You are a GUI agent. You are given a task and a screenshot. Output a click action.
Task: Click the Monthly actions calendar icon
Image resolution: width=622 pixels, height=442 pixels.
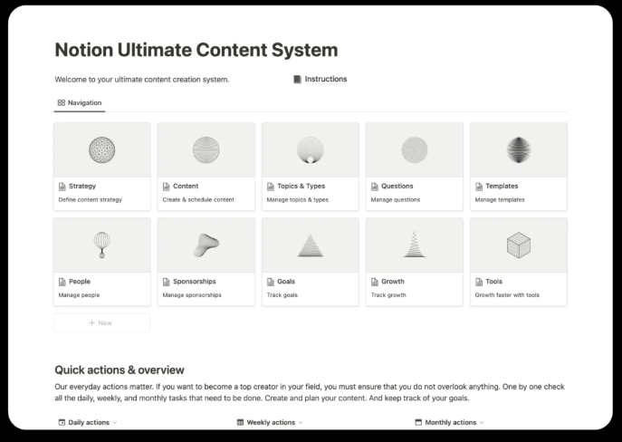[418, 422]
